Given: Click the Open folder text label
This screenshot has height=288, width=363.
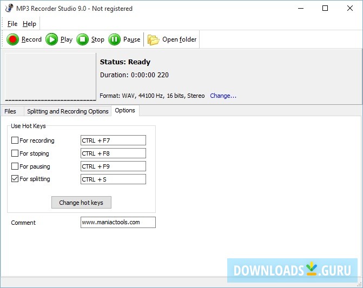Looking at the screenshot, I should point(180,39).
